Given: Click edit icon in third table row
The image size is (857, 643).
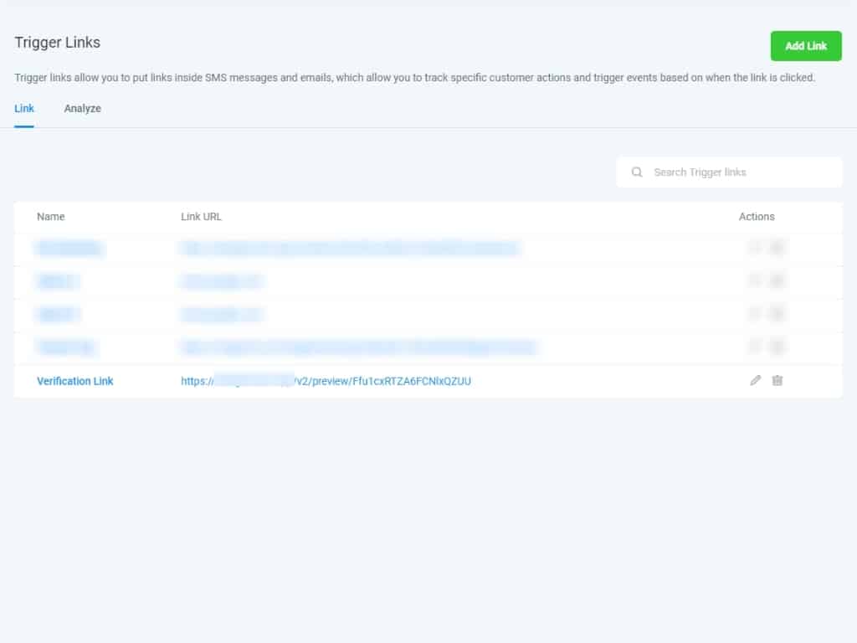Looking at the screenshot, I should [x=756, y=314].
